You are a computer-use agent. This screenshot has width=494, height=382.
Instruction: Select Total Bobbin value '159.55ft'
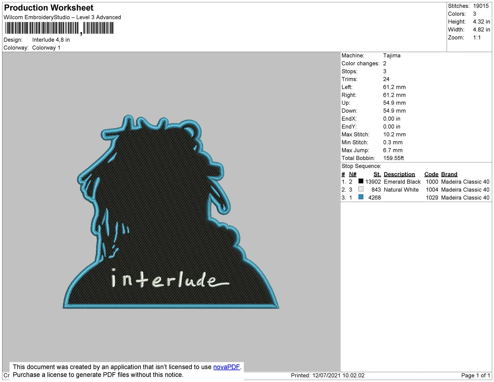click(393, 158)
